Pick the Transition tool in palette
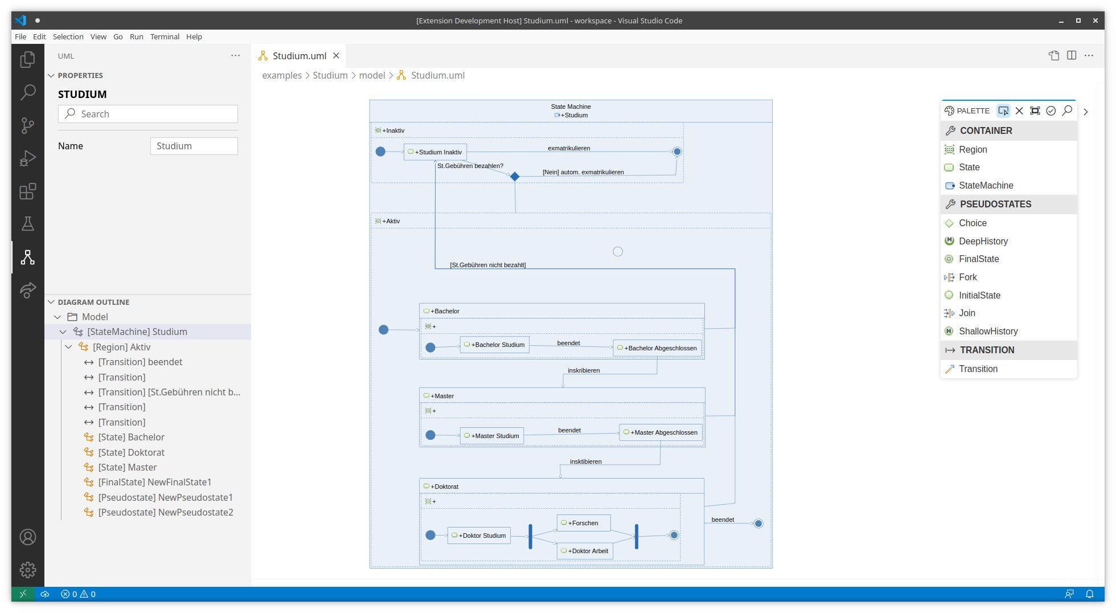The height and width of the screenshot is (613, 1116). point(1008,369)
